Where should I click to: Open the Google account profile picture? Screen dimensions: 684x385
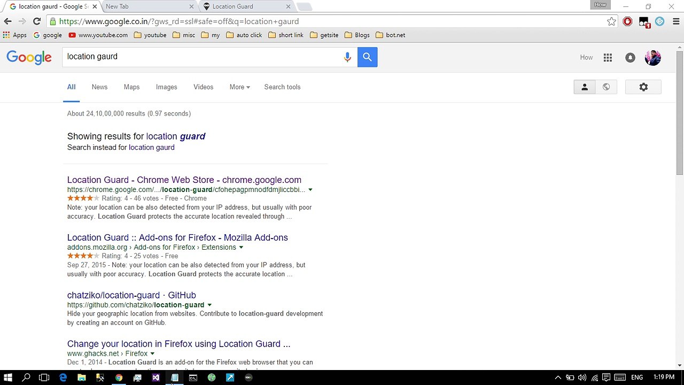click(653, 58)
